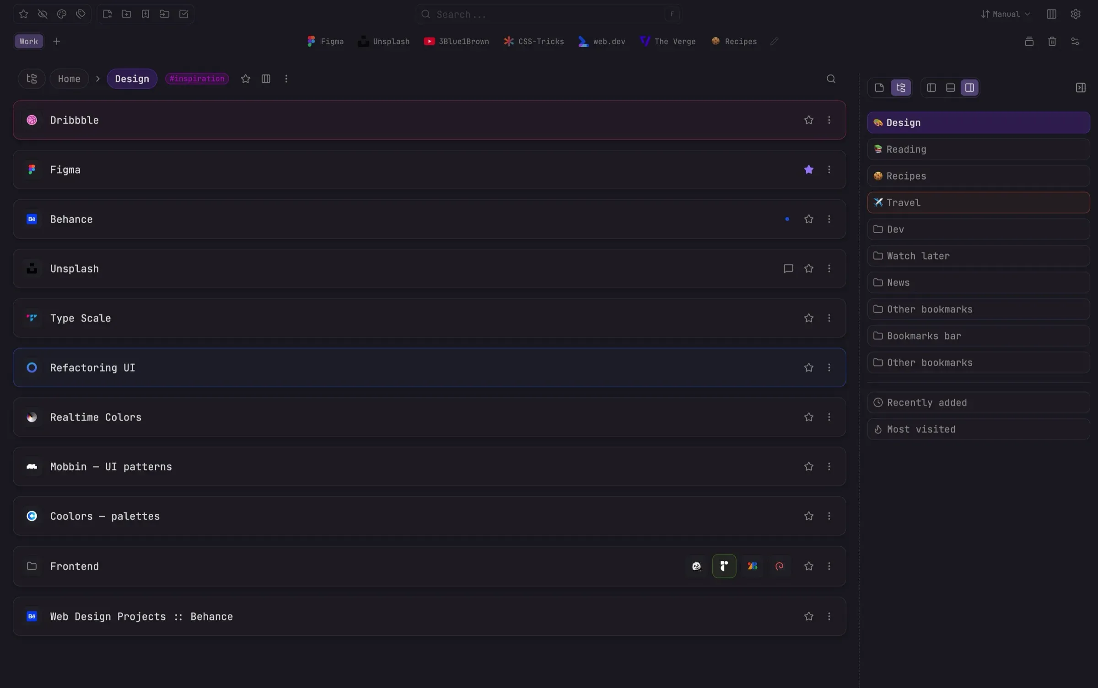This screenshot has width=1098, height=688.
Task: Select the Work workspace tab
Action: pyautogui.click(x=29, y=42)
